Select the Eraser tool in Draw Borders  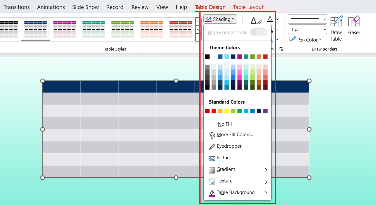coord(354,26)
